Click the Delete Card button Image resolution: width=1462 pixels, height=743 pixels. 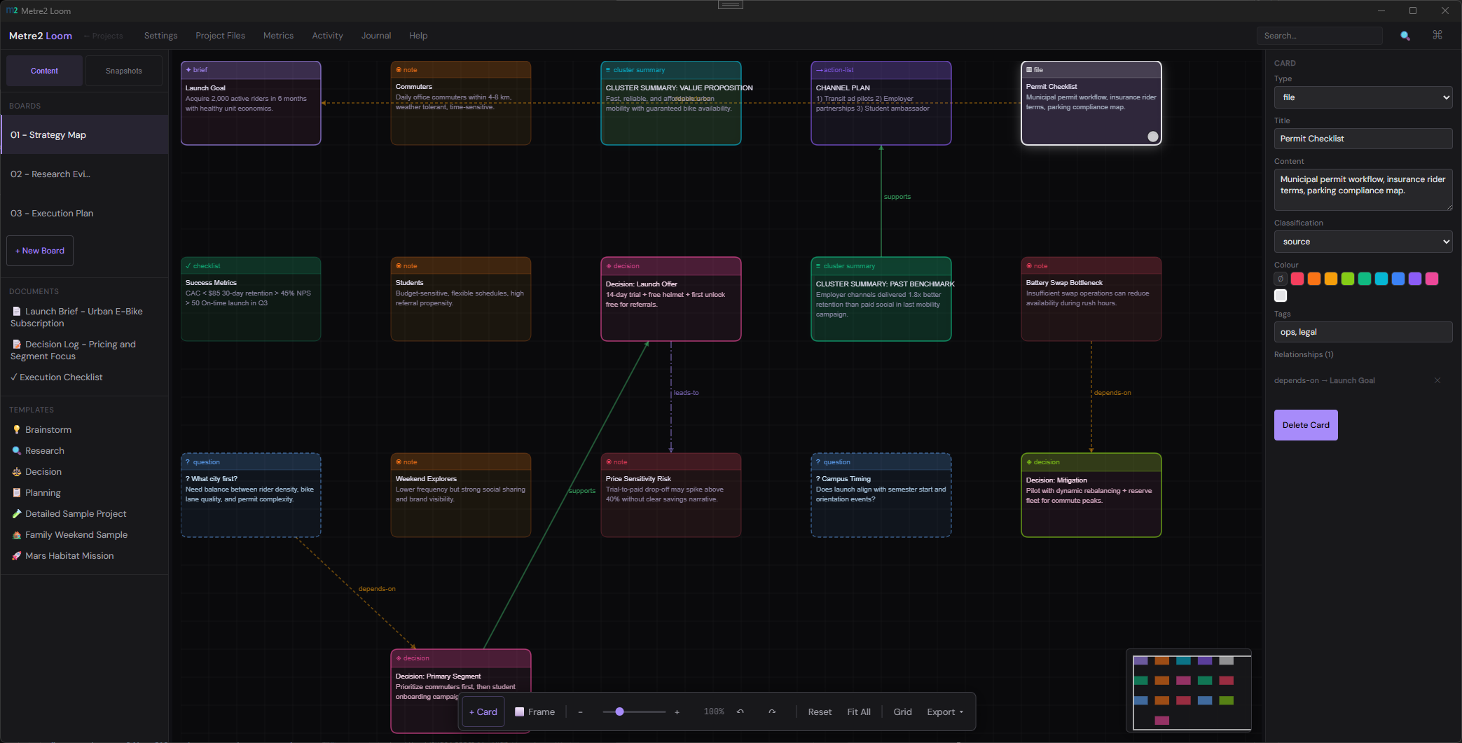pos(1305,425)
